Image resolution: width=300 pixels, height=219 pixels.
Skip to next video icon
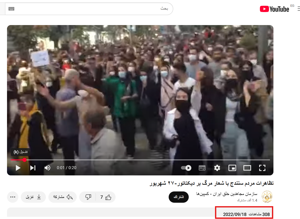33,168
